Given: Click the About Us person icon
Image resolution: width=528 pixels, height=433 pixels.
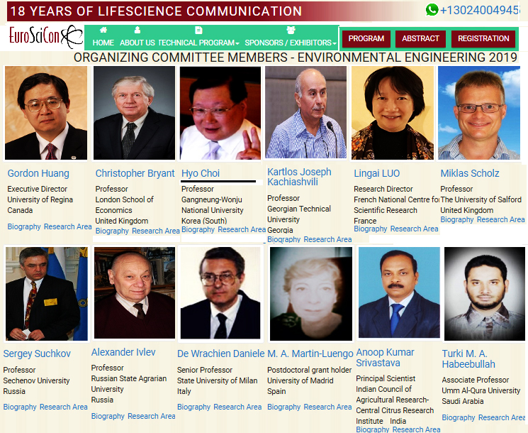Looking at the screenshot, I should tap(137, 30).
